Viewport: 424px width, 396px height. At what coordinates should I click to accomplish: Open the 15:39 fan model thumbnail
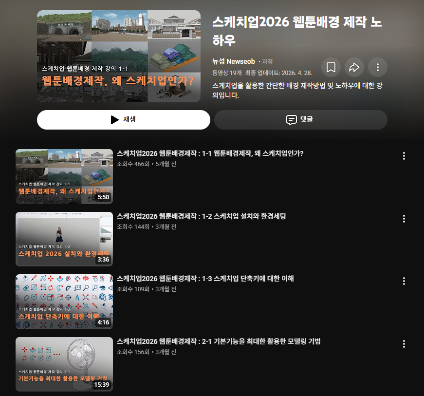[64, 364]
